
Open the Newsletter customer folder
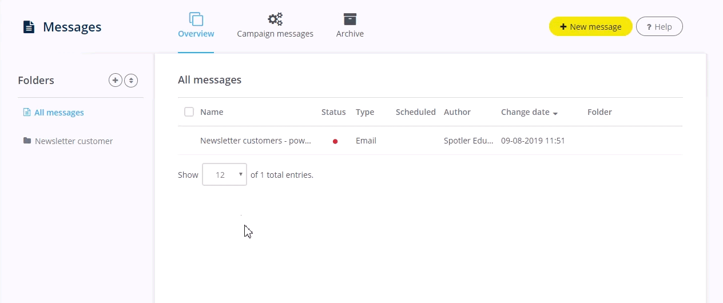click(x=74, y=141)
